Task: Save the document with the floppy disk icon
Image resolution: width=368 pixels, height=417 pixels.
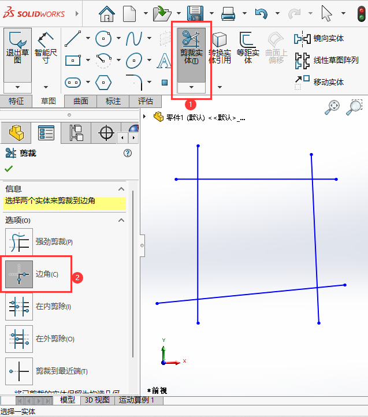Action: (x=195, y=14)
